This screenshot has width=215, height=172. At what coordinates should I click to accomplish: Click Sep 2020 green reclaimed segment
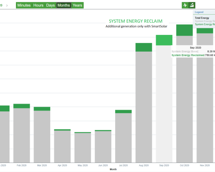click(164, 40)
